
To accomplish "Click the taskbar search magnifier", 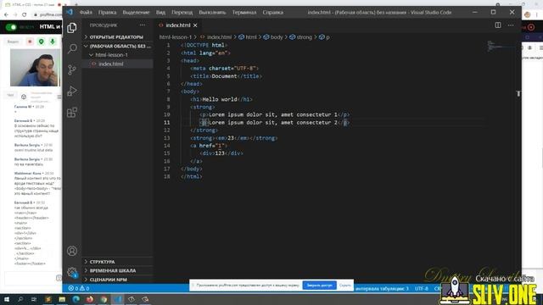I will pos(20,299).
